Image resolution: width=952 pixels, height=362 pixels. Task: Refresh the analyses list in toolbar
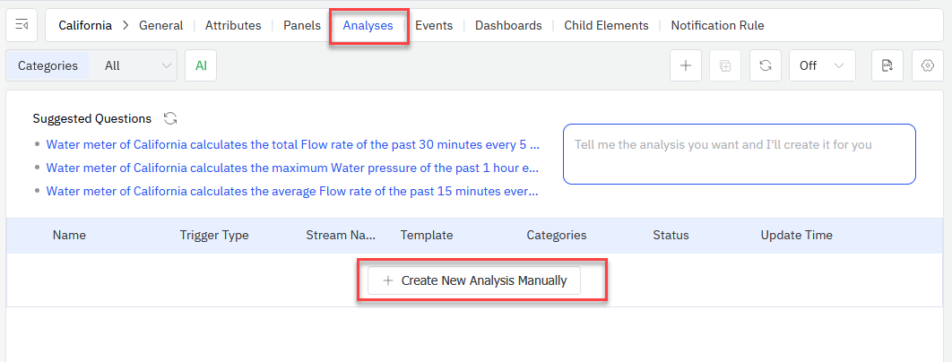click(765, 65)
